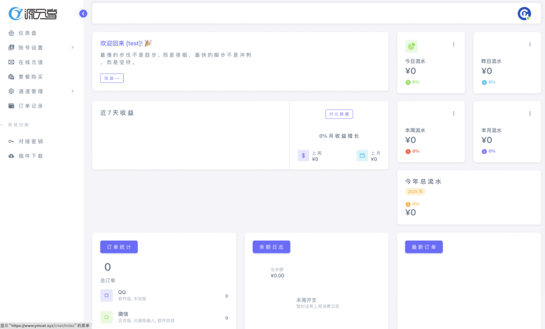Expand the 账号设置 submenu chevron
Screen dimensions: 545x329
(x=72, y=47)
